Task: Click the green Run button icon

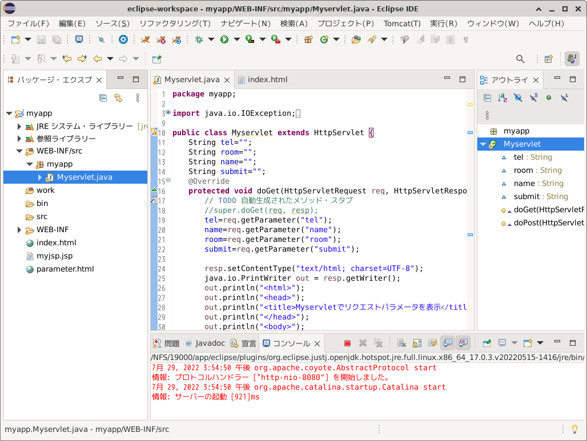Action: pos(224,39)
